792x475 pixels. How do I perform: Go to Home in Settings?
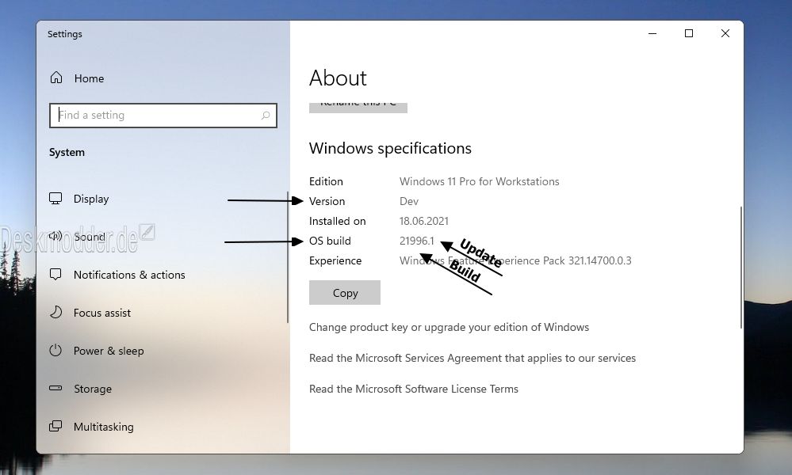click(89, 78)
